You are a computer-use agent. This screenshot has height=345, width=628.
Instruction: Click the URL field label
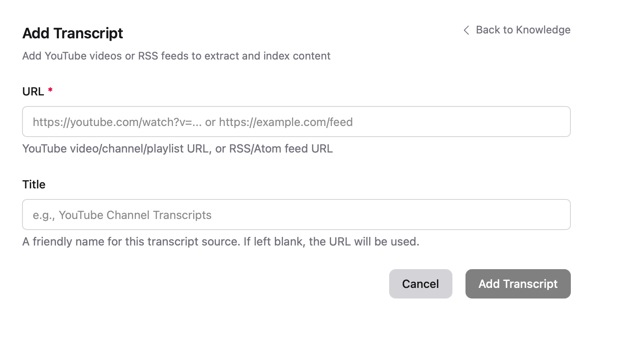pos(33,91)
